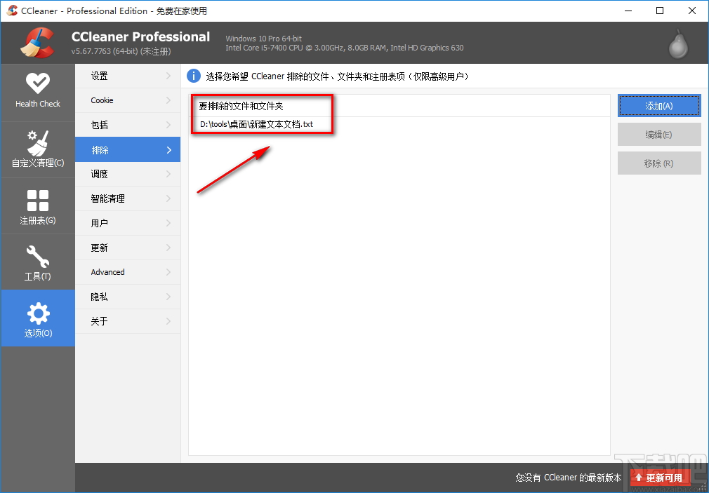
Task: Minimize the CCleaner window
Action: tap(628, 11)
